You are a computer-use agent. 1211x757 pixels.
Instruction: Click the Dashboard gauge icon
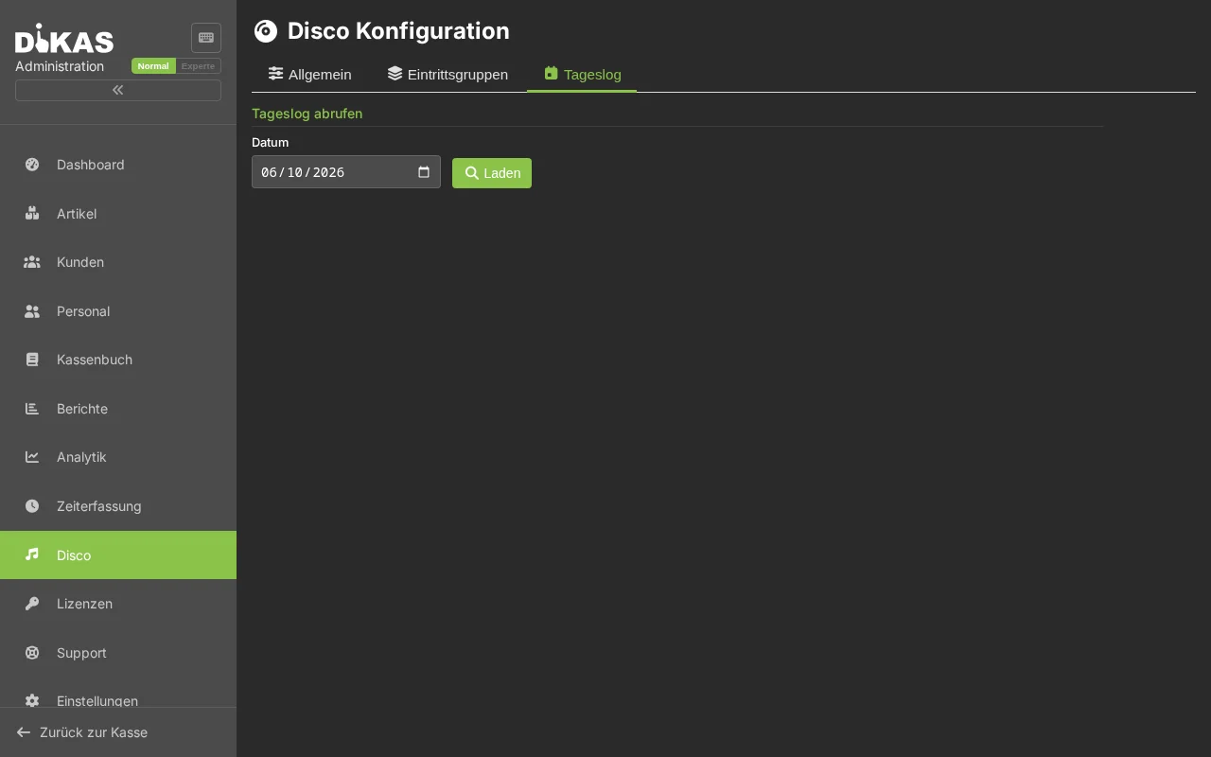[32, 165]
